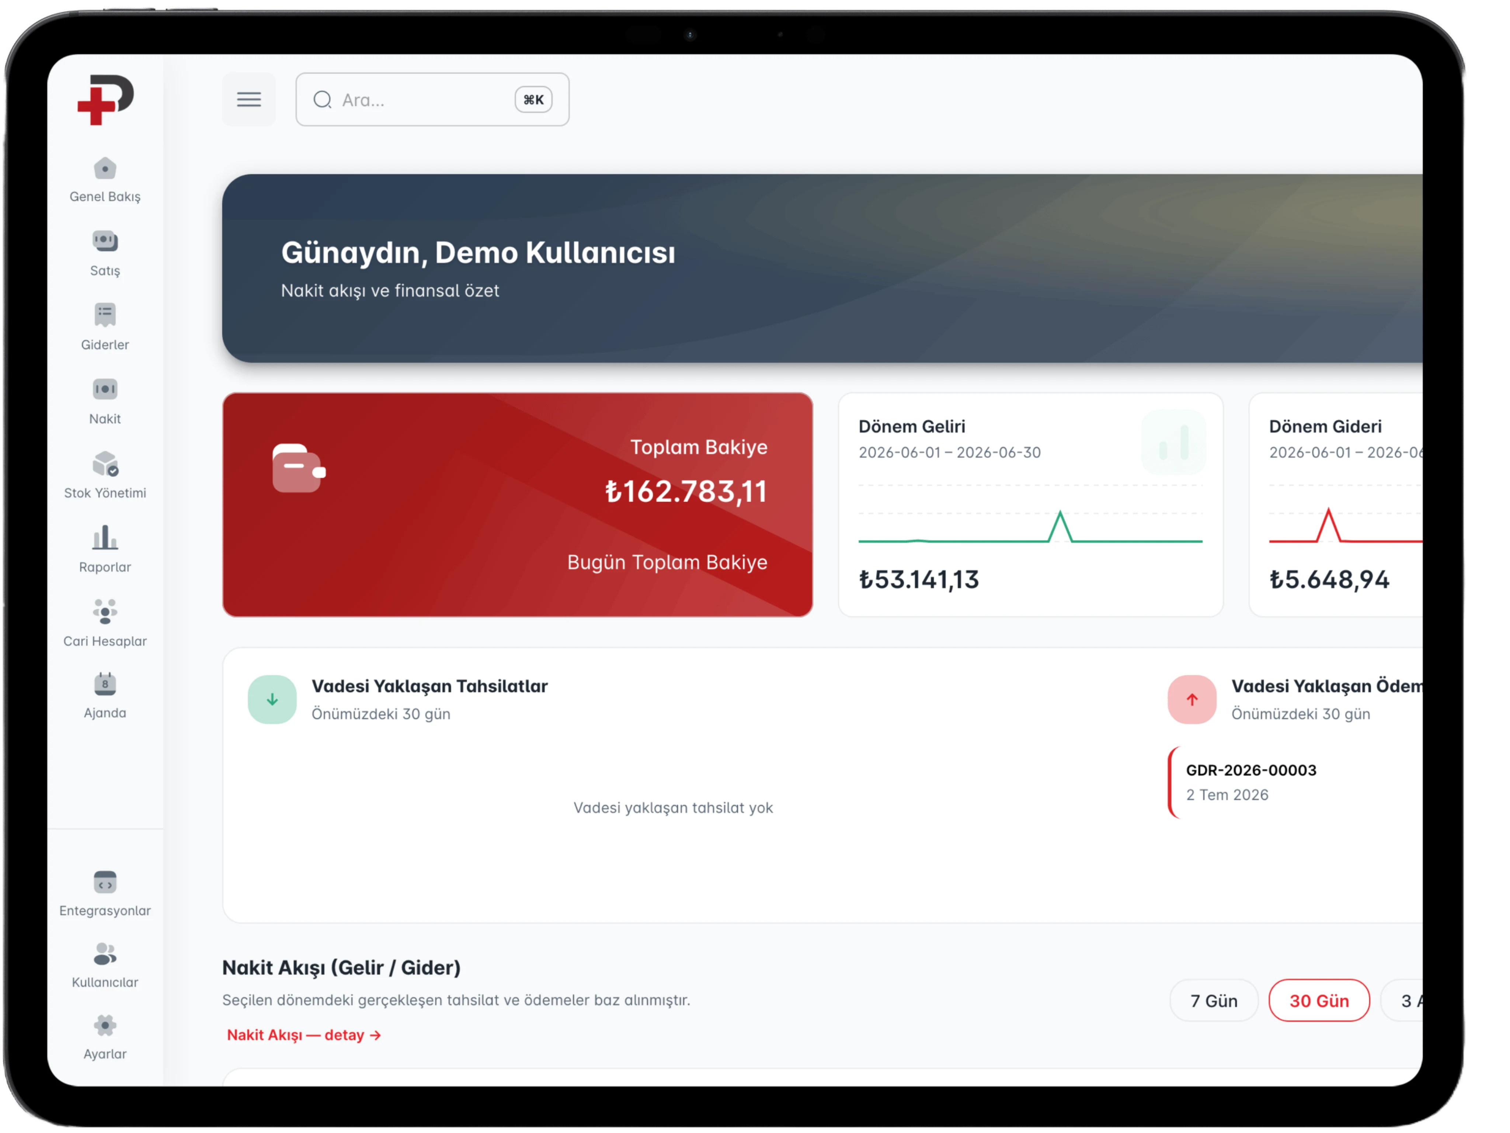Viewport: 1510px width, 1133px height.
Task: Open Ayarlar gear icon
Action: [x=104, y=1026]
